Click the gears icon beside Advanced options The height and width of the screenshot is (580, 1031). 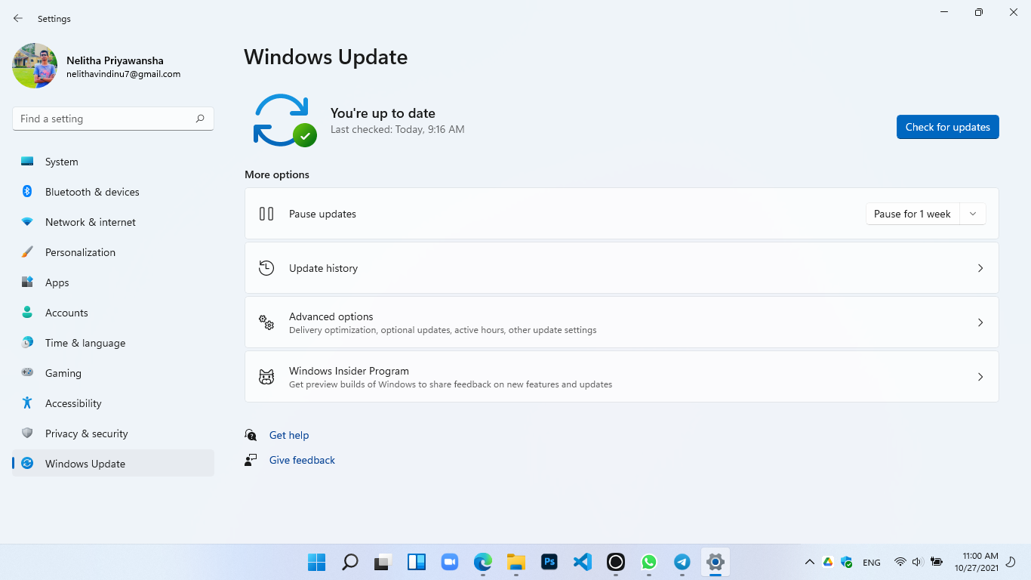tap(266, 322)
